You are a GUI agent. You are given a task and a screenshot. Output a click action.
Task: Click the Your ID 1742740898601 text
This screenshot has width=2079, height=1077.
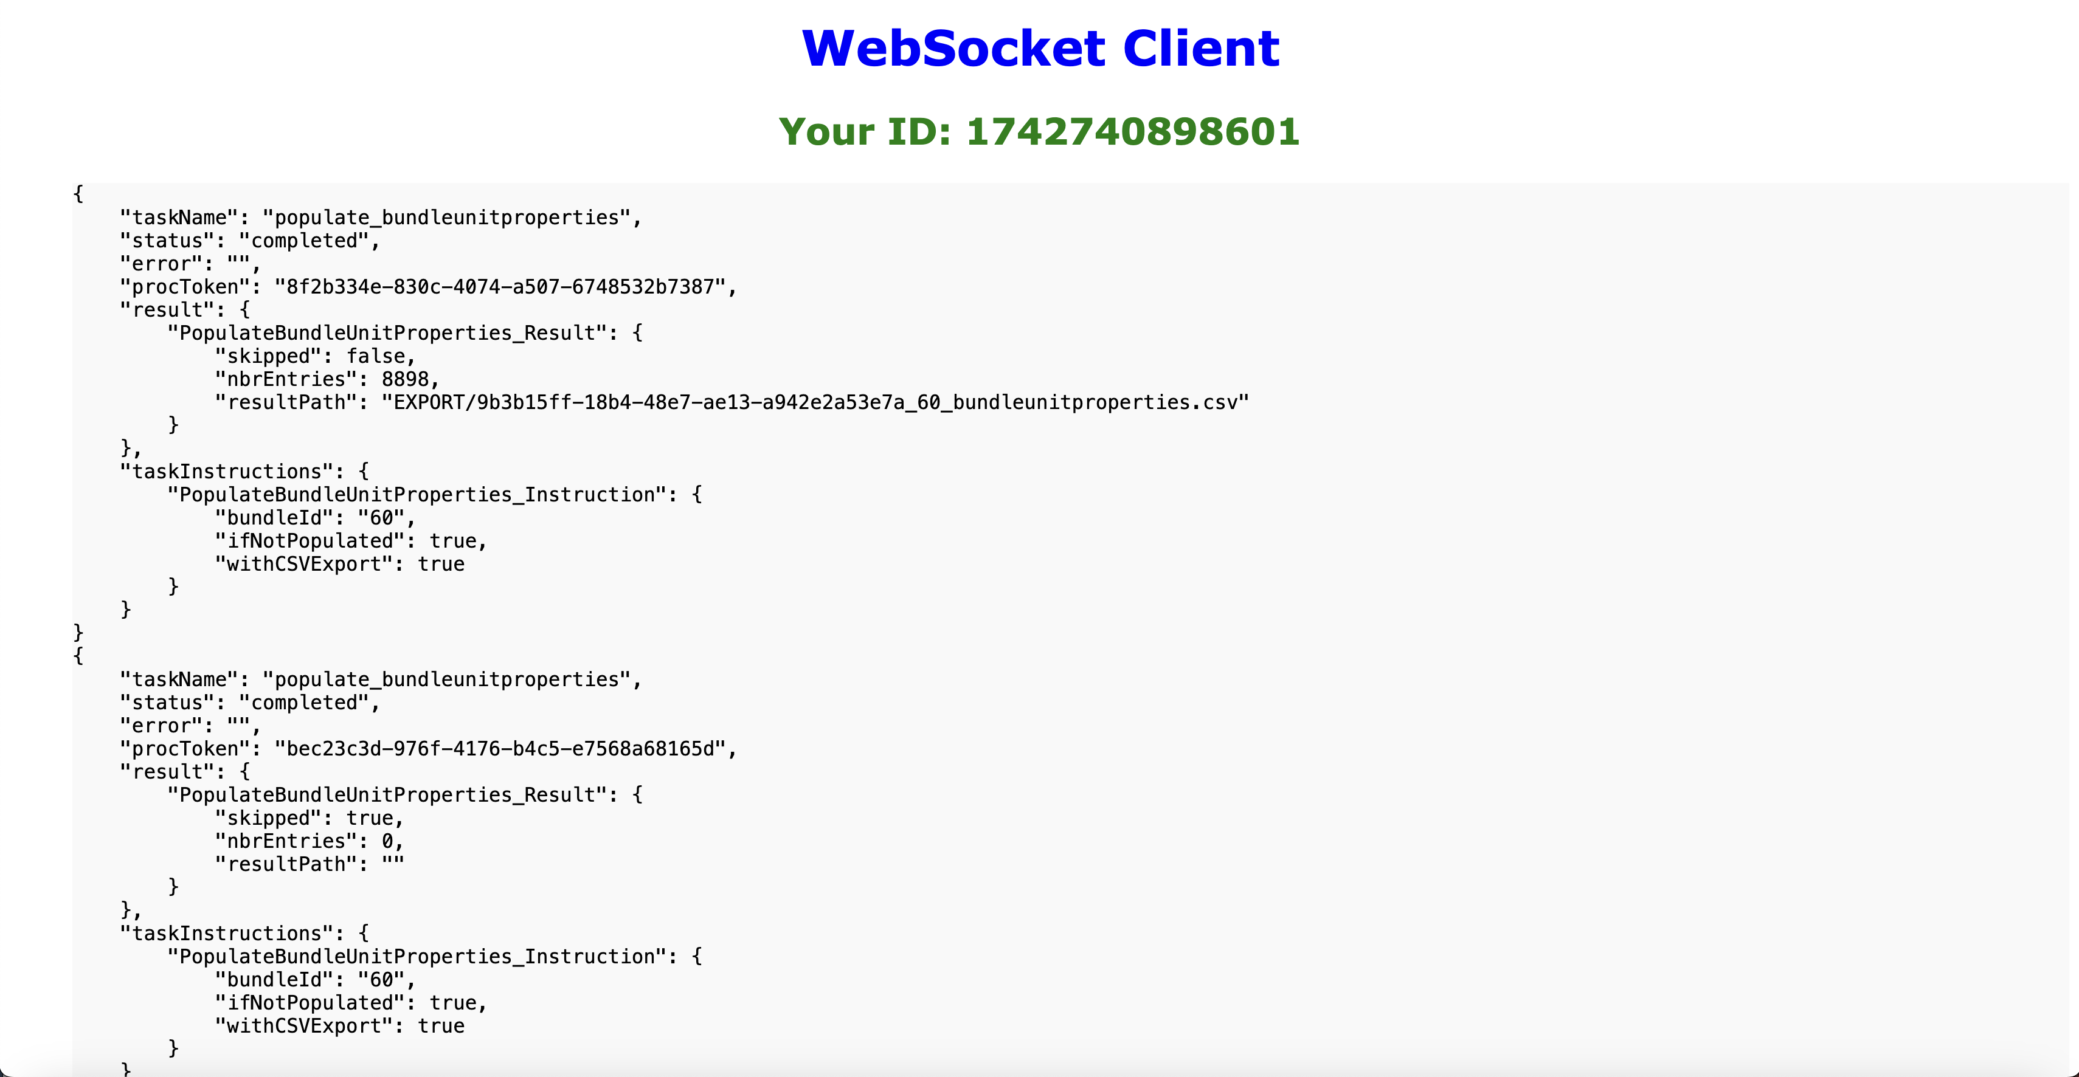click(x=1039, y=131)
